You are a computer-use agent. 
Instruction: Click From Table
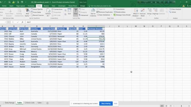click(x=36, y=12)
